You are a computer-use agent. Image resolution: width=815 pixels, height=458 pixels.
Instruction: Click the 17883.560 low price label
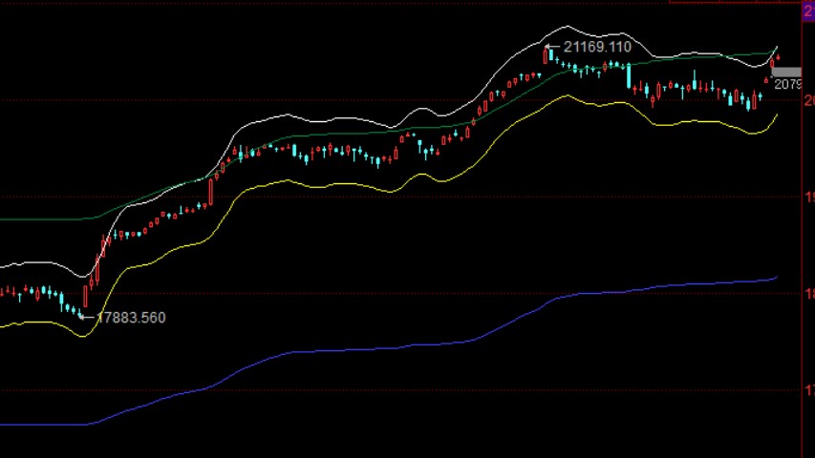pyautogui.click(x=131, y=318)
